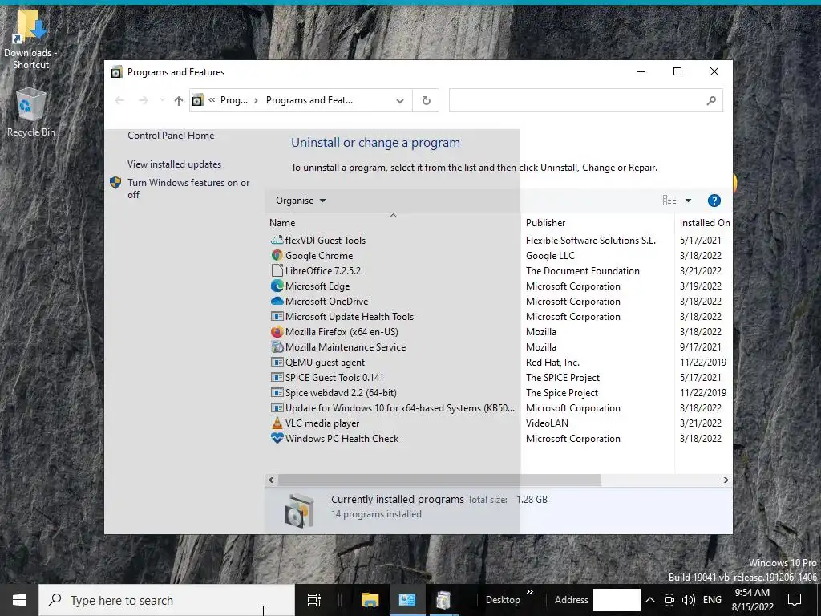Click the Mozilla Maintenance Service icon
Viewport: 821px width, 616px height.
tap(277, 346)
